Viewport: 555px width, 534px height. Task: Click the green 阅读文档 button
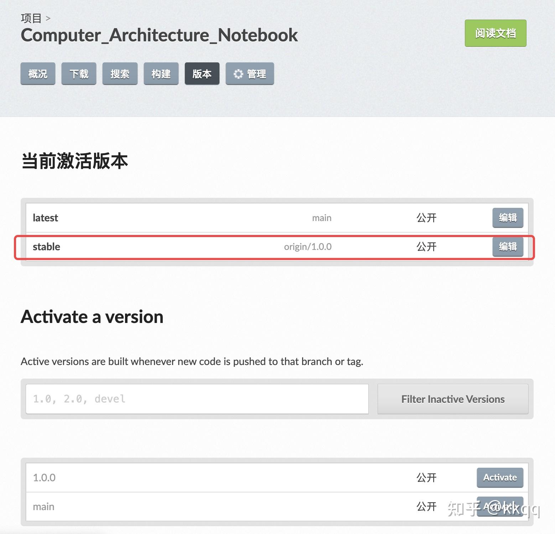click(x=496, y=33)
